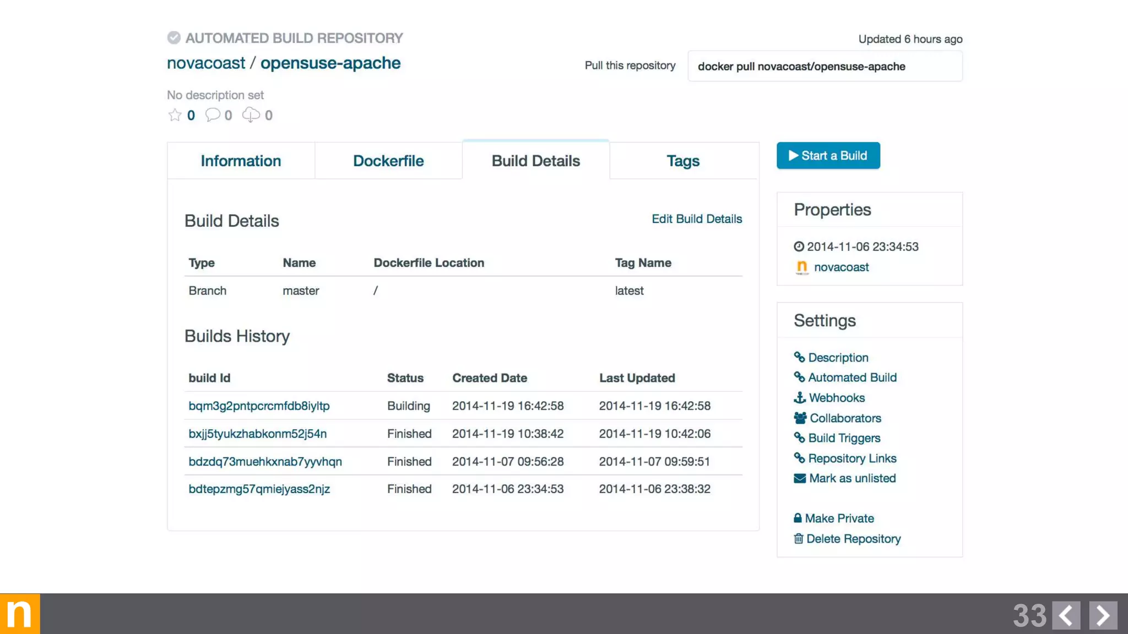Click the docker pull command field

pos(825,67)
